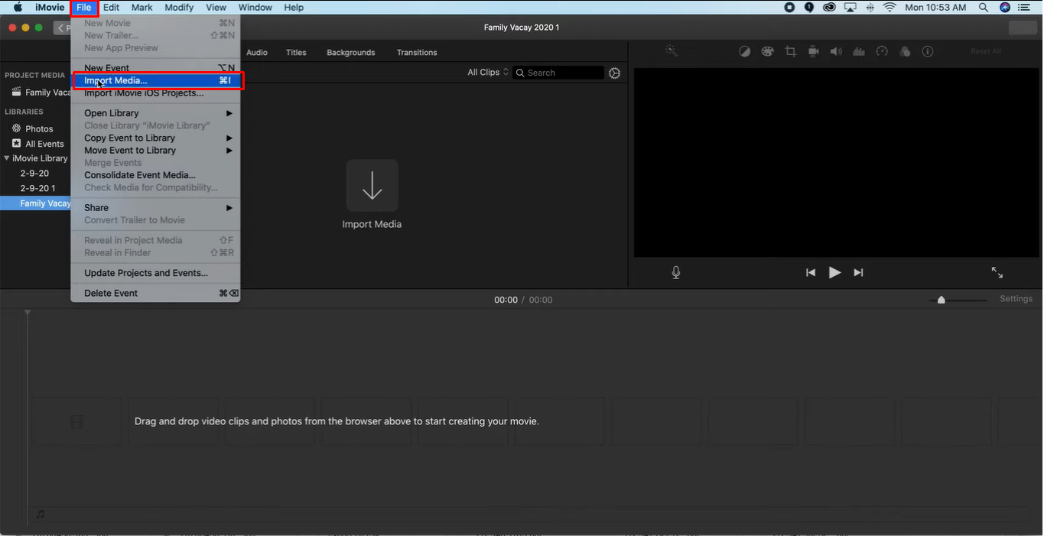1044x536 pixels.
Task: Open the Stabilization controls
Action: click(x=813, y=50)
